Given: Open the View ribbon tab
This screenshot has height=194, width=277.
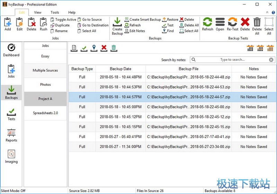Looking at the screenshot, I should [38, 12].
